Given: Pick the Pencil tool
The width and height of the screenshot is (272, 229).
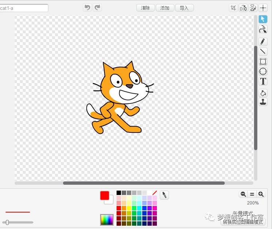Looking at the screenshot, I should pos(263,42).
